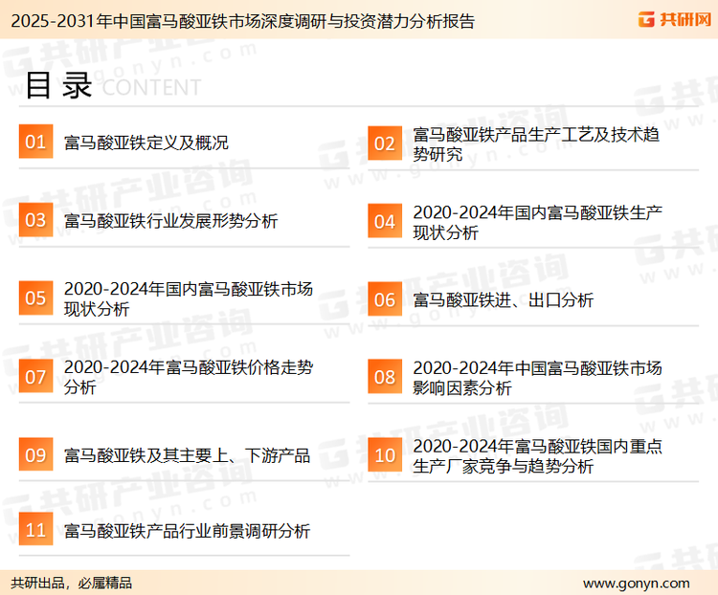Click the orange 09 number badge
This screenshot has width=718, height=595.
(35, 454)
